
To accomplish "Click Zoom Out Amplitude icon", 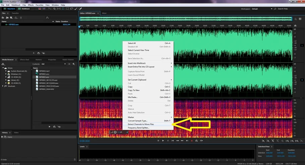I will 268,141.
